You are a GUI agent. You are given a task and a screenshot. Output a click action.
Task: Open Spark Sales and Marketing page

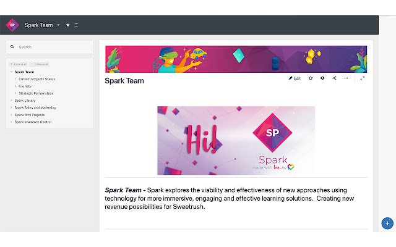35,107
